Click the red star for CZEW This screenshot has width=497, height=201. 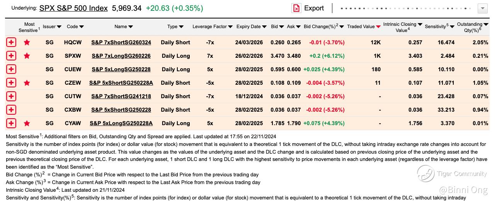(27, 83)
